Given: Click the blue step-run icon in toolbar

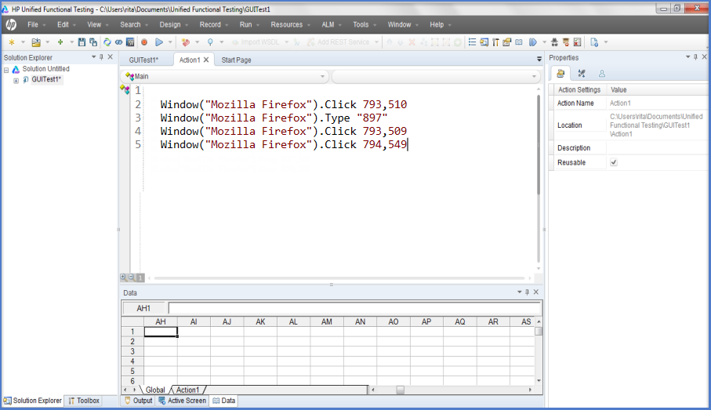Looking at the screenshot, I should coord(533,42).
